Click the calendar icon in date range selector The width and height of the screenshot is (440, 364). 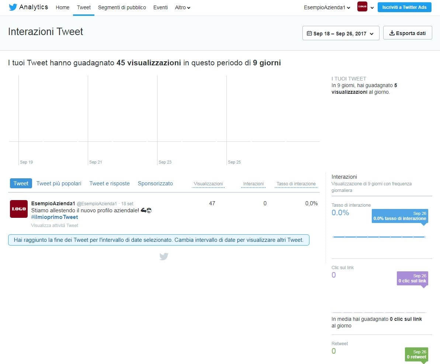coord(309,33)
